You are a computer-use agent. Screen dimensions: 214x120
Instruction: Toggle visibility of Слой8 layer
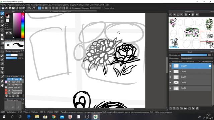(x=170, y=71)
